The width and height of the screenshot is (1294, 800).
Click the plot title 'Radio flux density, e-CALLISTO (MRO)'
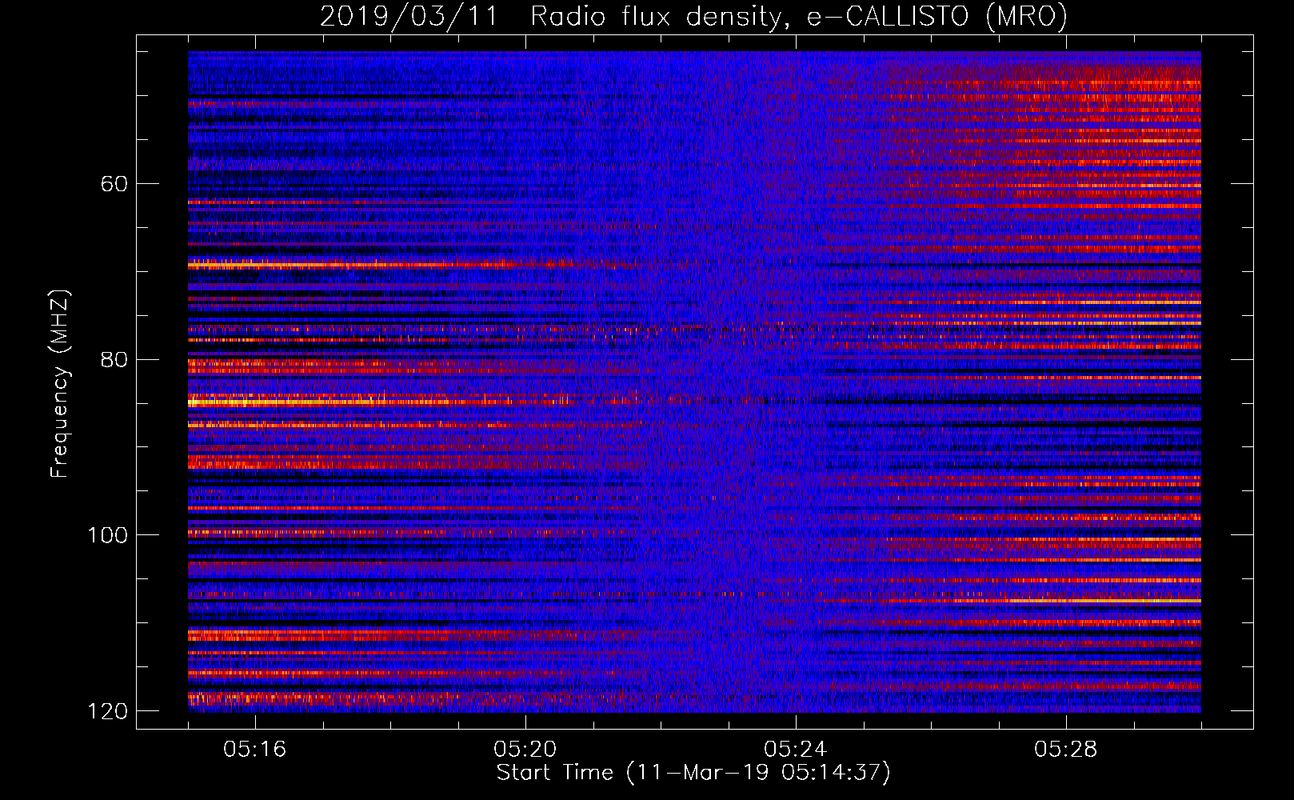point(799,17)
